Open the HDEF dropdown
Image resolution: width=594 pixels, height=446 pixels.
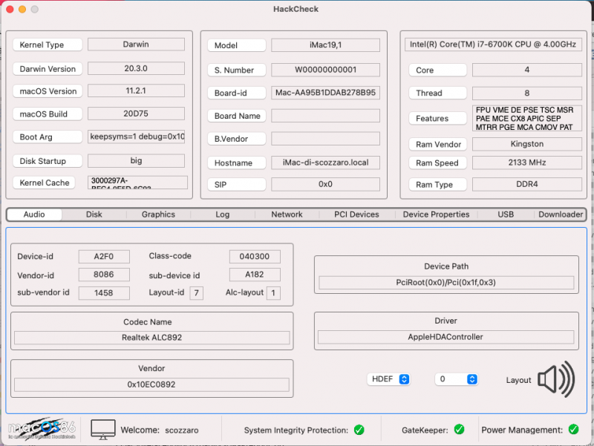point(389,379)
